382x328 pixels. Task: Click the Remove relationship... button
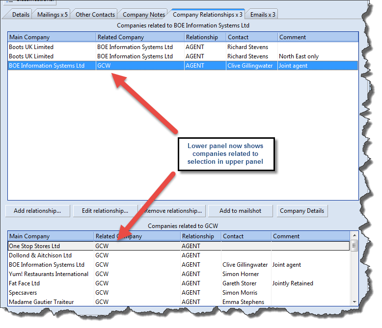click(173, 211)
